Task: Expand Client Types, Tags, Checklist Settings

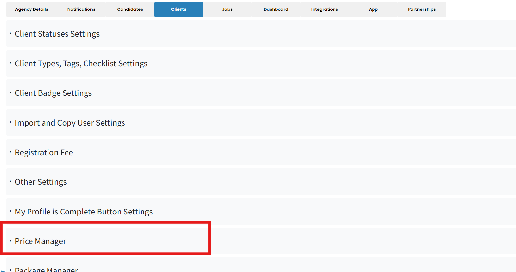Action: coord(81,64)
